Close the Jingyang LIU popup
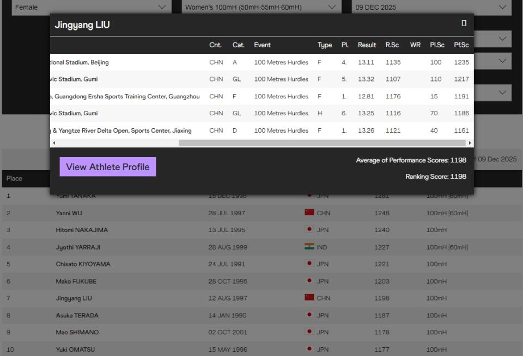The image size is (523, 356). click(x=464, y=23)
